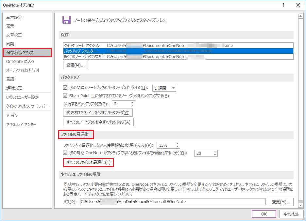The width and height of the screenshot is (306, 221).
Task: Click the purple floppy disk save icon
Action: [66, 20]
